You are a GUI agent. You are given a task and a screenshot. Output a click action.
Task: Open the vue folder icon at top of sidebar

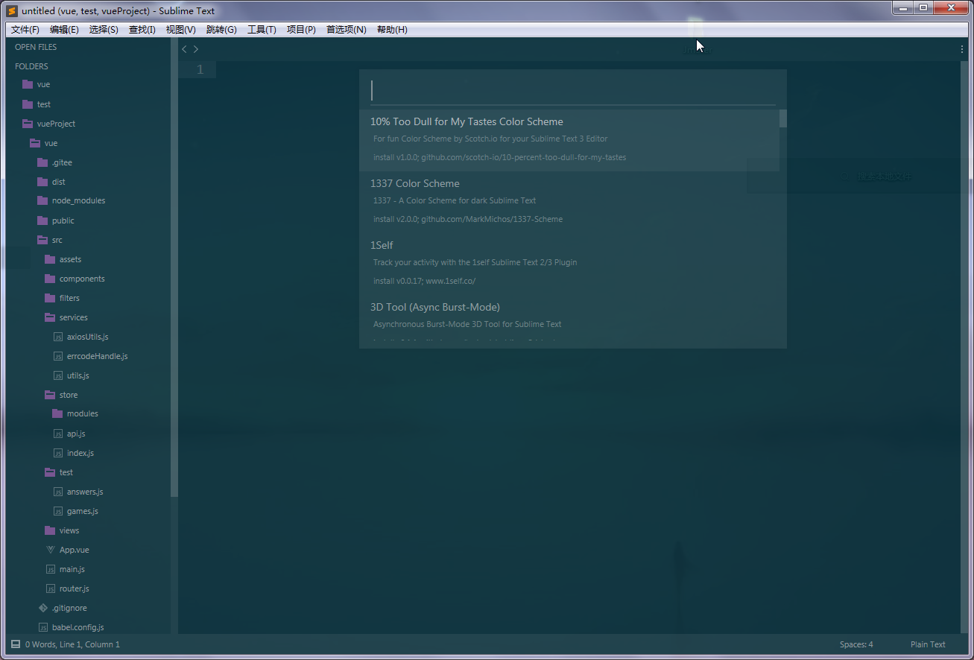[28, 85]
